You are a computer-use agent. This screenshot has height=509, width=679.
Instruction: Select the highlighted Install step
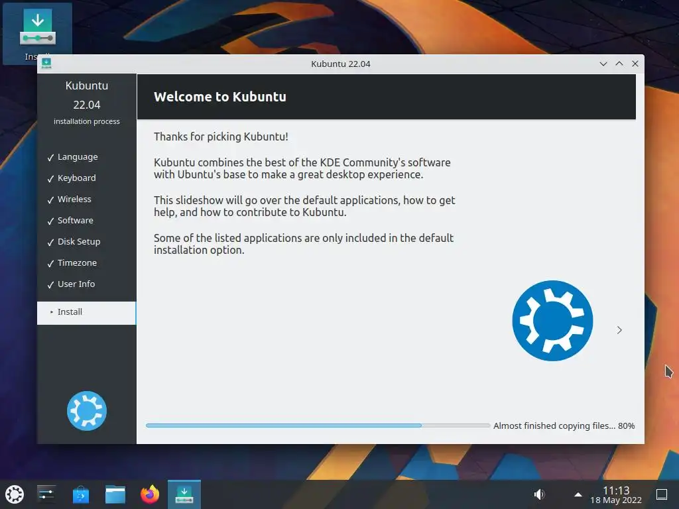tap(87, 313)
